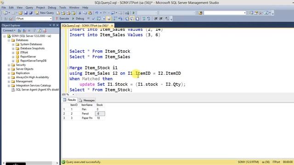This screenshot has height=165, width=294.
Task: Click the Database Engine Query icon
Action: (58, 13)
